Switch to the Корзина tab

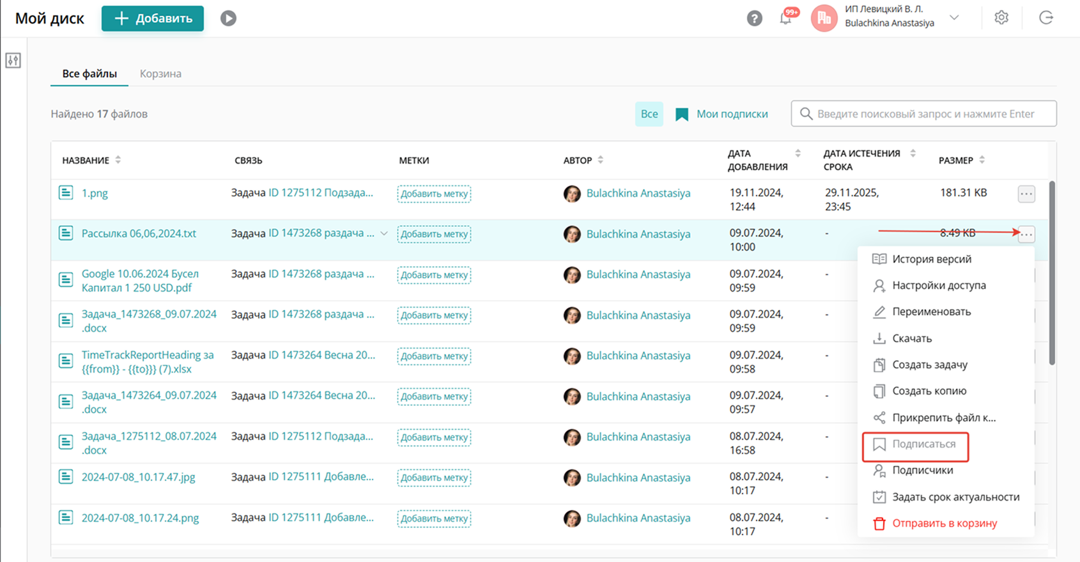point(160,74)
